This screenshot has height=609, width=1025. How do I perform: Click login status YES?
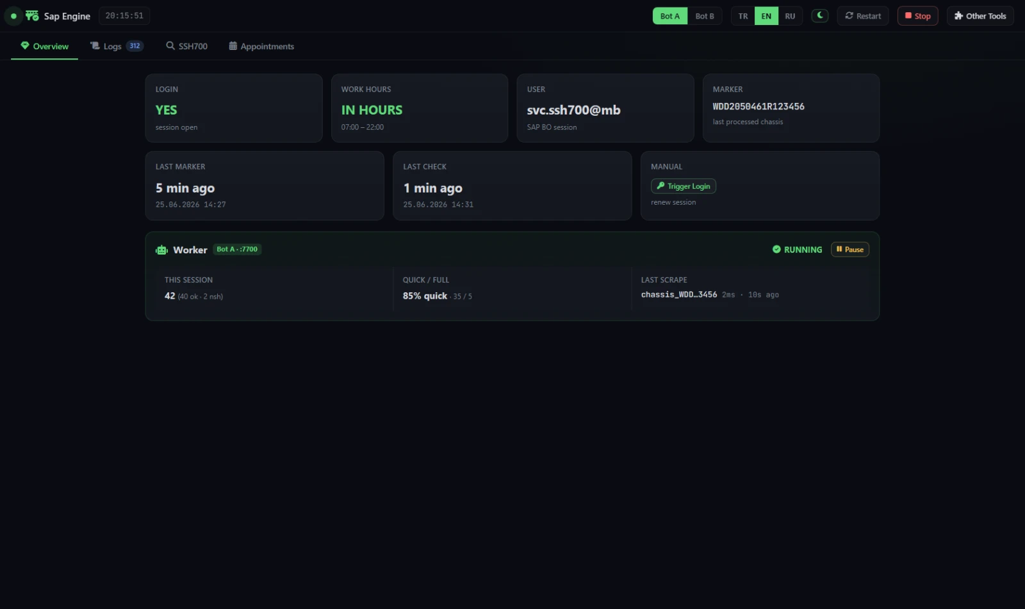click(166, 110)
